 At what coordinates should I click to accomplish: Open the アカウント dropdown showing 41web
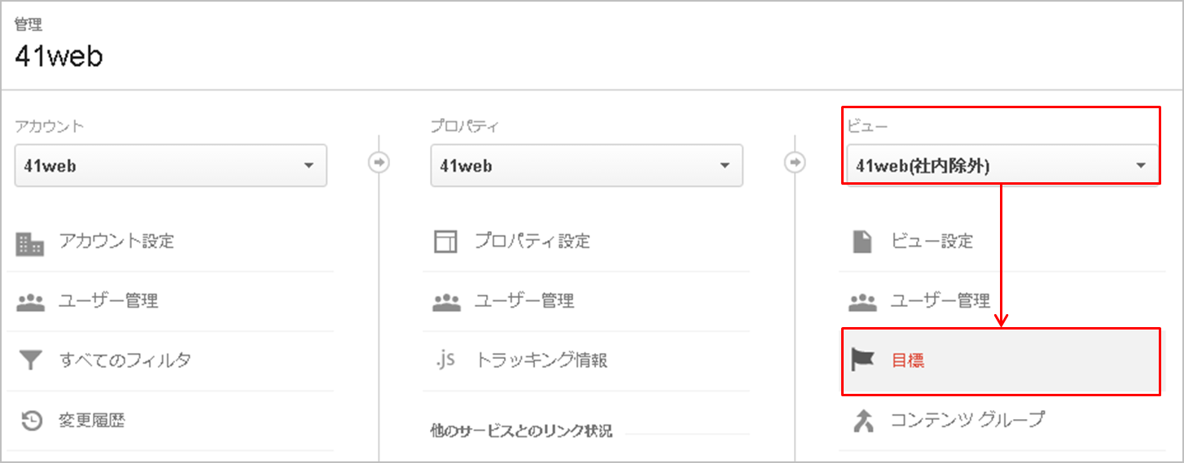(171, 166)
